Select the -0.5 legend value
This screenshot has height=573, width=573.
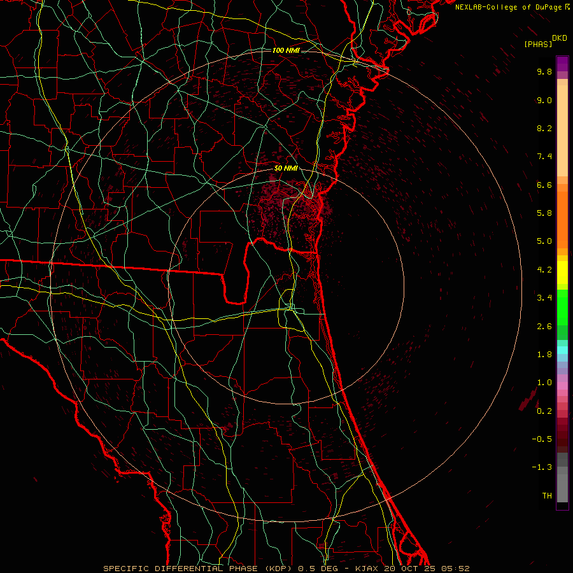click(542, 439)
